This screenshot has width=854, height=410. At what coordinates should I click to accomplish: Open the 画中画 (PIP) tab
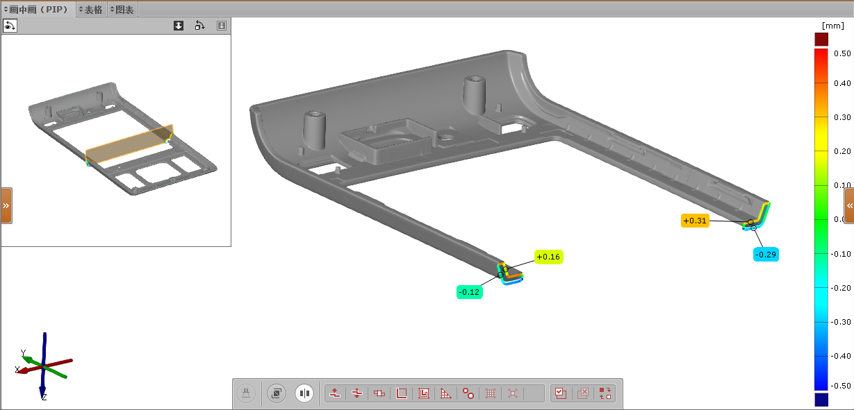pos(38,9)
